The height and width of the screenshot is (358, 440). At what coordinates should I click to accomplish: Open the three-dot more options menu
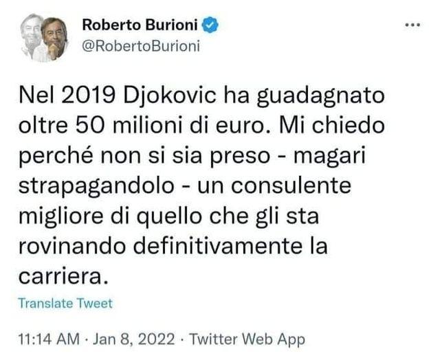[412, 25]
